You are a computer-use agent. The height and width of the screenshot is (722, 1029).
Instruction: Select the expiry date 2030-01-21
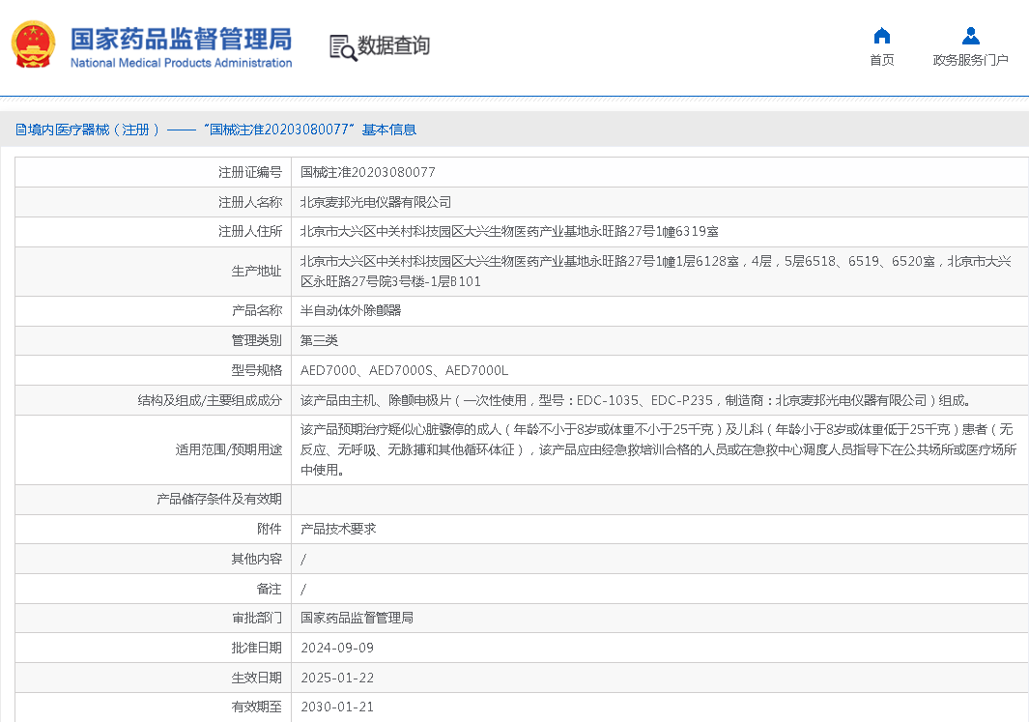pyautogui.click(x=337, y=707)
